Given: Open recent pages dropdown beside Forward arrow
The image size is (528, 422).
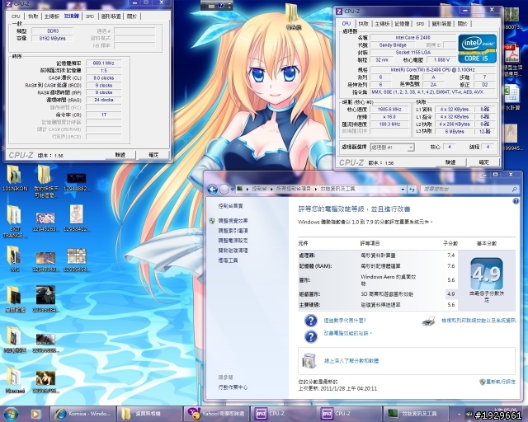Looking at the screenshot, I should point(232,190).
